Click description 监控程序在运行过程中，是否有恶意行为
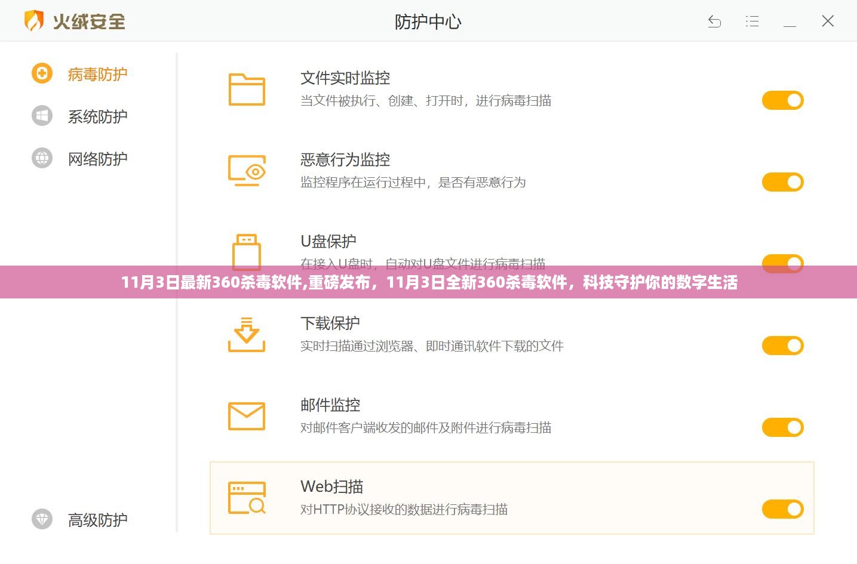The image size is (857, 564). pos(413,183)
